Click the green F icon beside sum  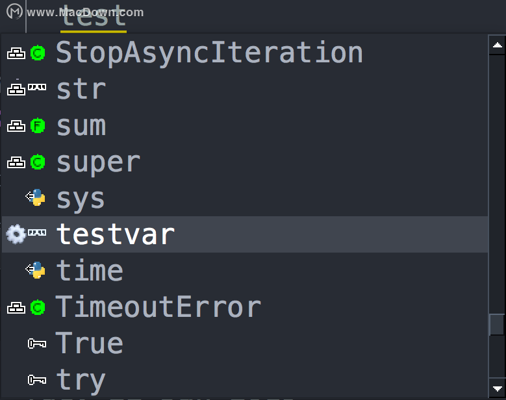(38, 126)
